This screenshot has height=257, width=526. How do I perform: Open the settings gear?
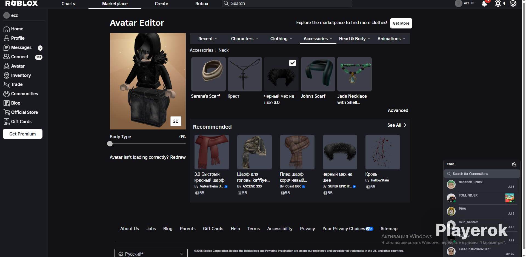(513, 4)
